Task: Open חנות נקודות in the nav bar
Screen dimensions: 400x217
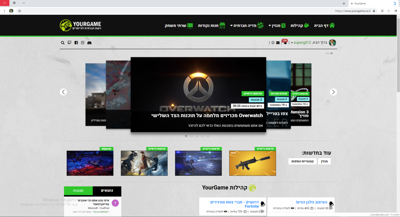Action: (x=212, y=26)
